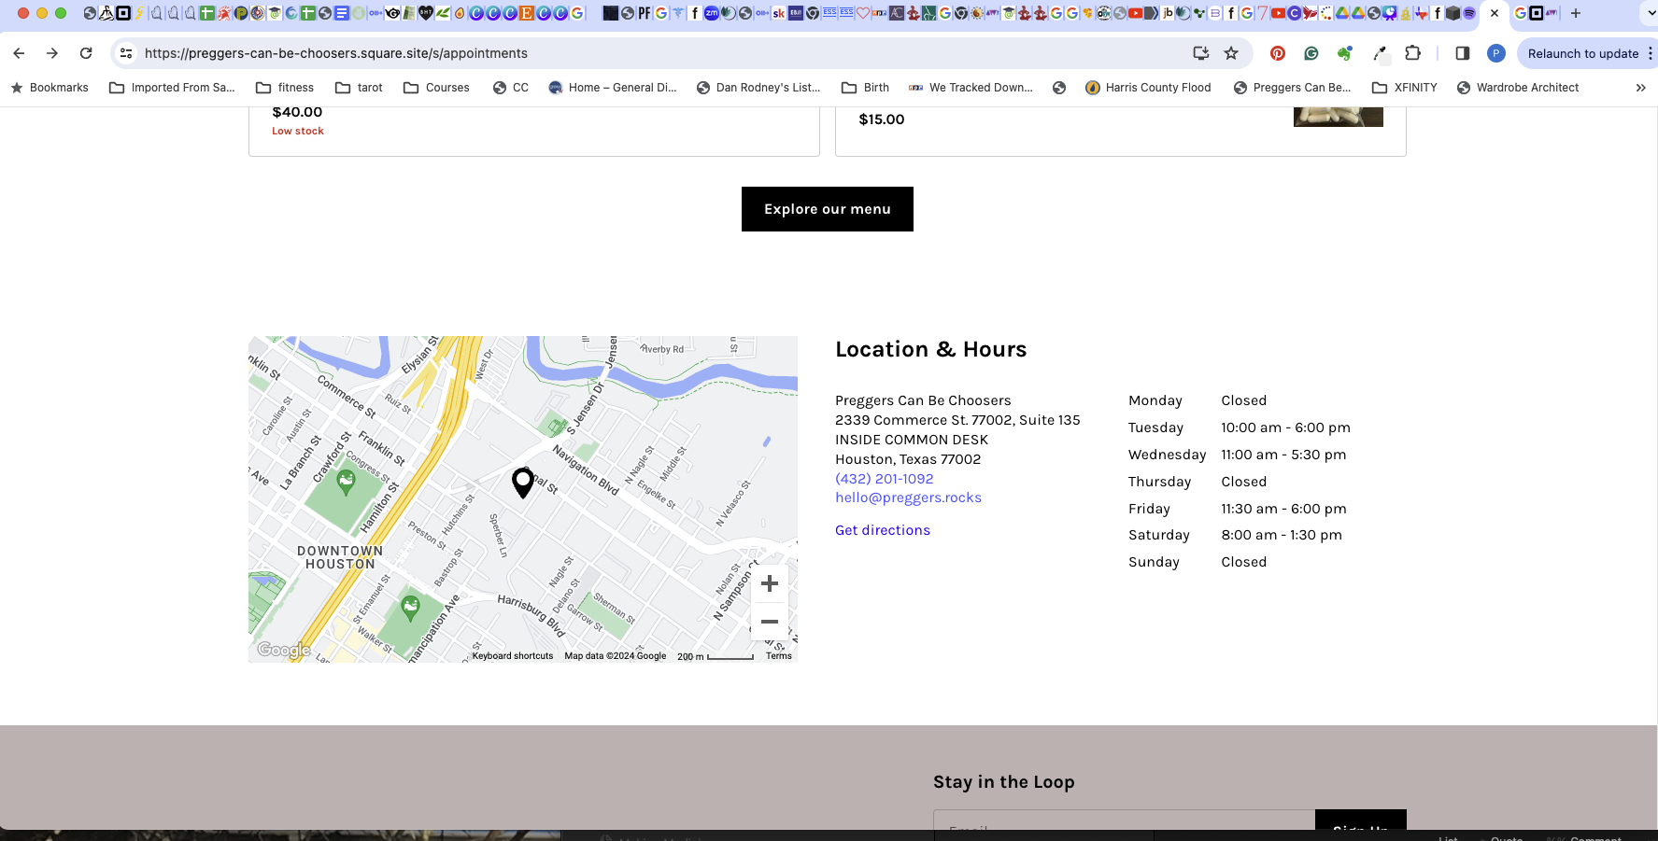Open the Bookmarks star item
Image resolution: width=1658 pixels, height=841 pixels.
pos(50,88)
